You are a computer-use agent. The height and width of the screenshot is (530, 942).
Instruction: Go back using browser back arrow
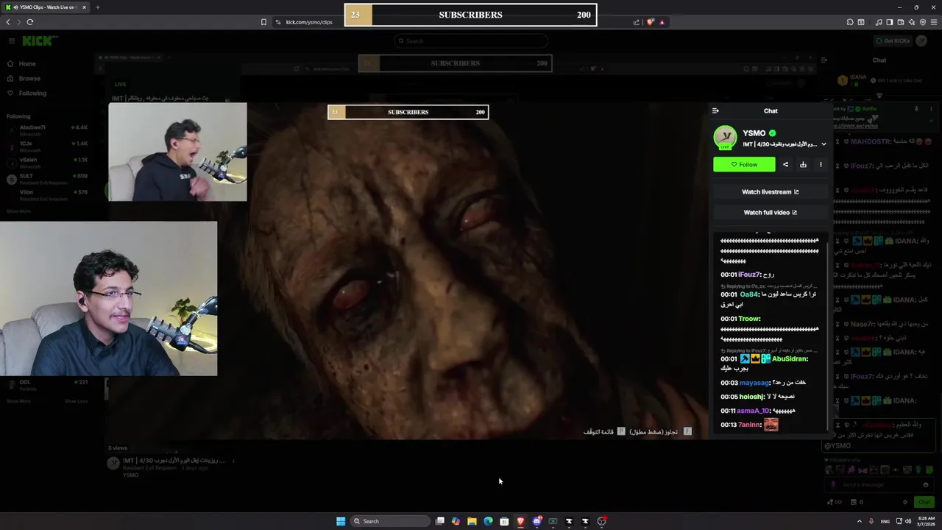pos(8,22)
